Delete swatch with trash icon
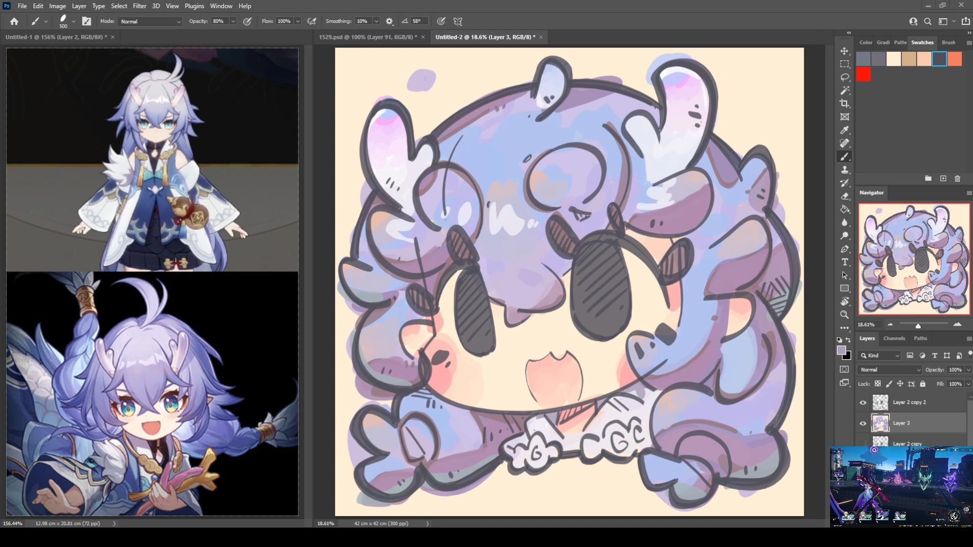This screenshot has width=973, height=547. 957,179
